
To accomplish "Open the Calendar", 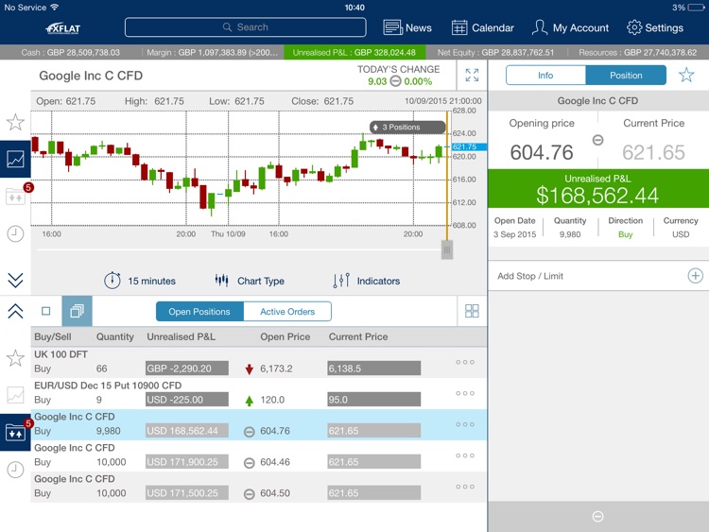I will 482,27.
